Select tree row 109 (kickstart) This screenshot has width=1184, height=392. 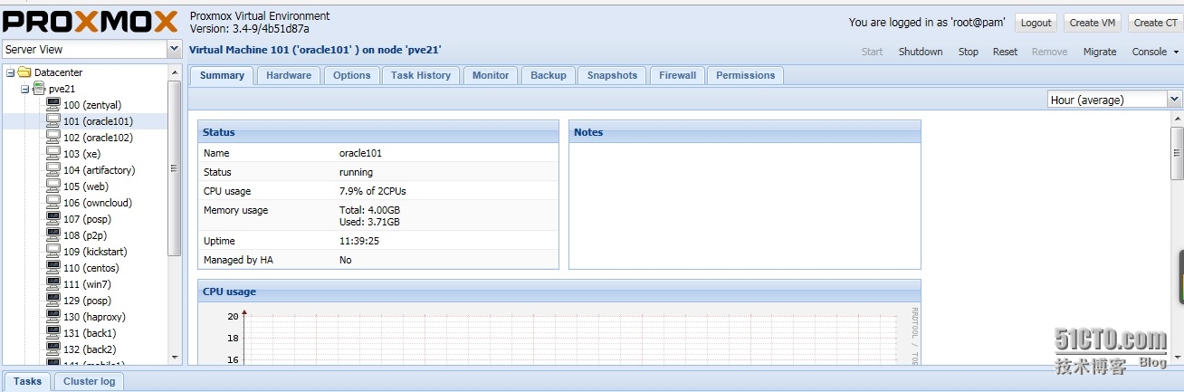(x=84, y=252)
